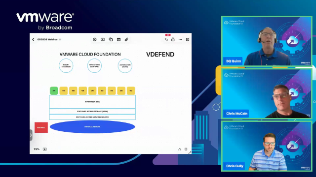The image size is (316, 177).
Task: Create a new board with compose icon
Action: [188, 39]
